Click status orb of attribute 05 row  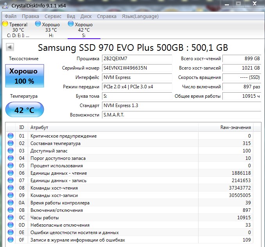coord(11,165)
